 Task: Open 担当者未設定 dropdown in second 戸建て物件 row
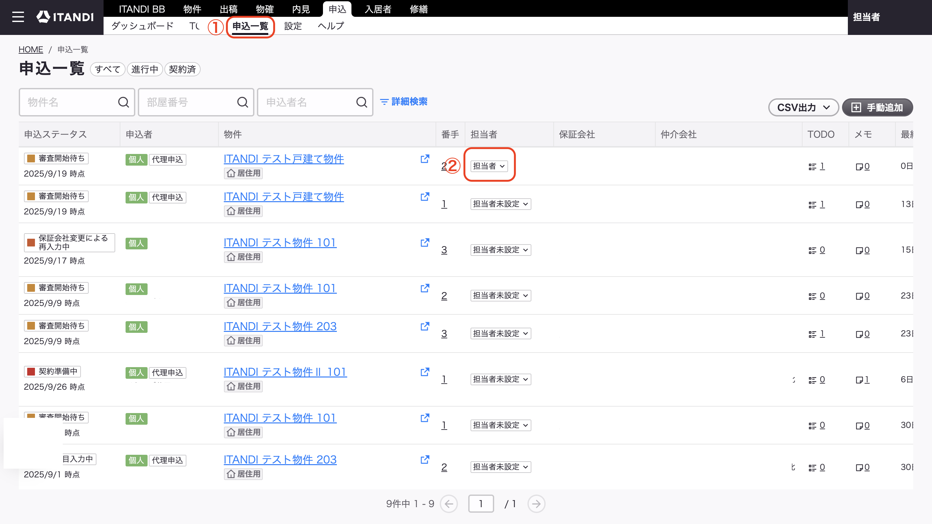pyautogui.click(x=501, y=204)
